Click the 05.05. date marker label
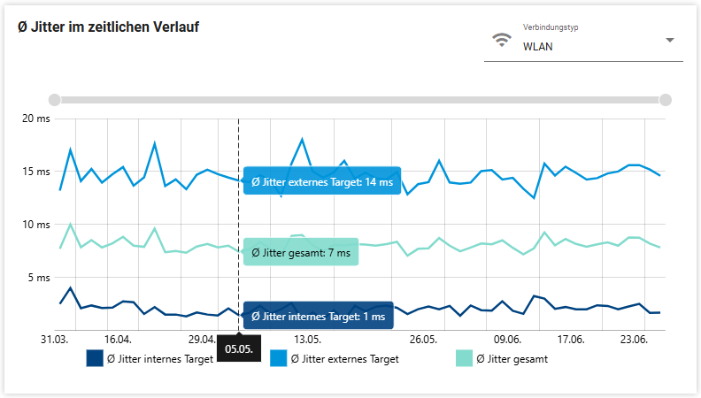Screen dimensions: 701x398 [239, 348]
